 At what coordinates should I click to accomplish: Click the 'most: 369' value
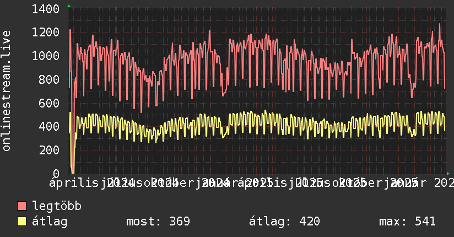158,222
